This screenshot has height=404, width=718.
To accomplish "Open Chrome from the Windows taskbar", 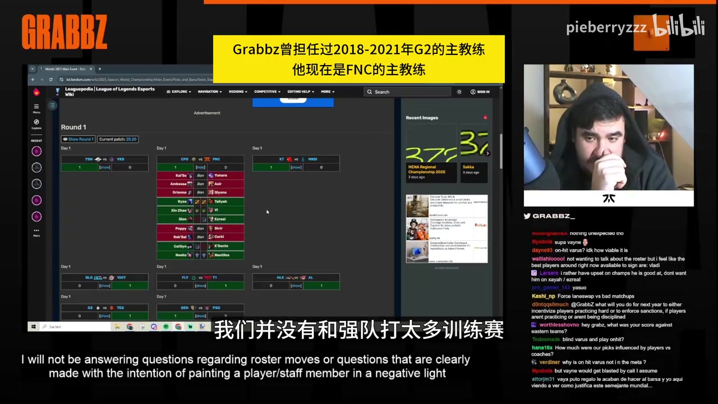I will coord(129,327).
